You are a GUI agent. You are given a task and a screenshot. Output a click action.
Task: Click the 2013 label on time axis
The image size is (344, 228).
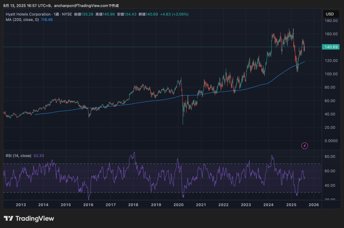point(21,205)
